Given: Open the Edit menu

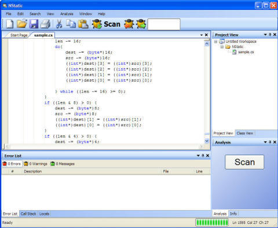Looking at the screenshot, I should coord(20,14).
